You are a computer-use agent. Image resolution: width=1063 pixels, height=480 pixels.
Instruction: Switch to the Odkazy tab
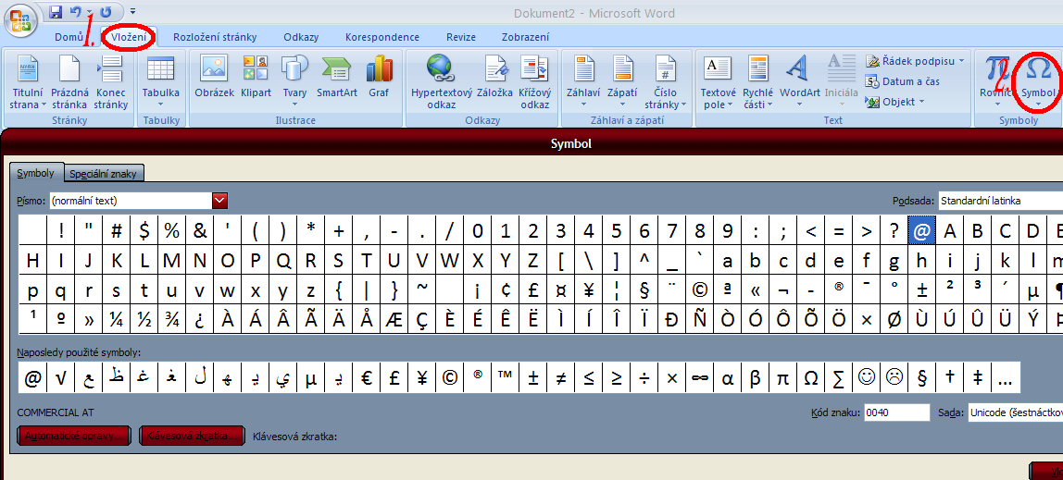(x=301, y=37)
